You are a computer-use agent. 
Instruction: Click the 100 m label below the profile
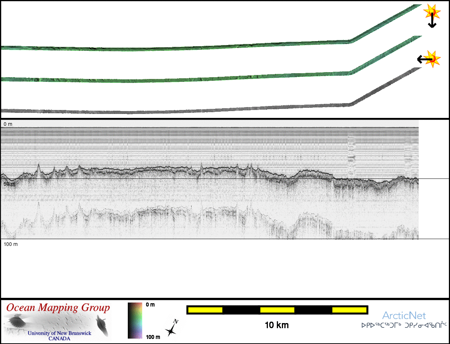pyautogui.click(x=10, y=244)
